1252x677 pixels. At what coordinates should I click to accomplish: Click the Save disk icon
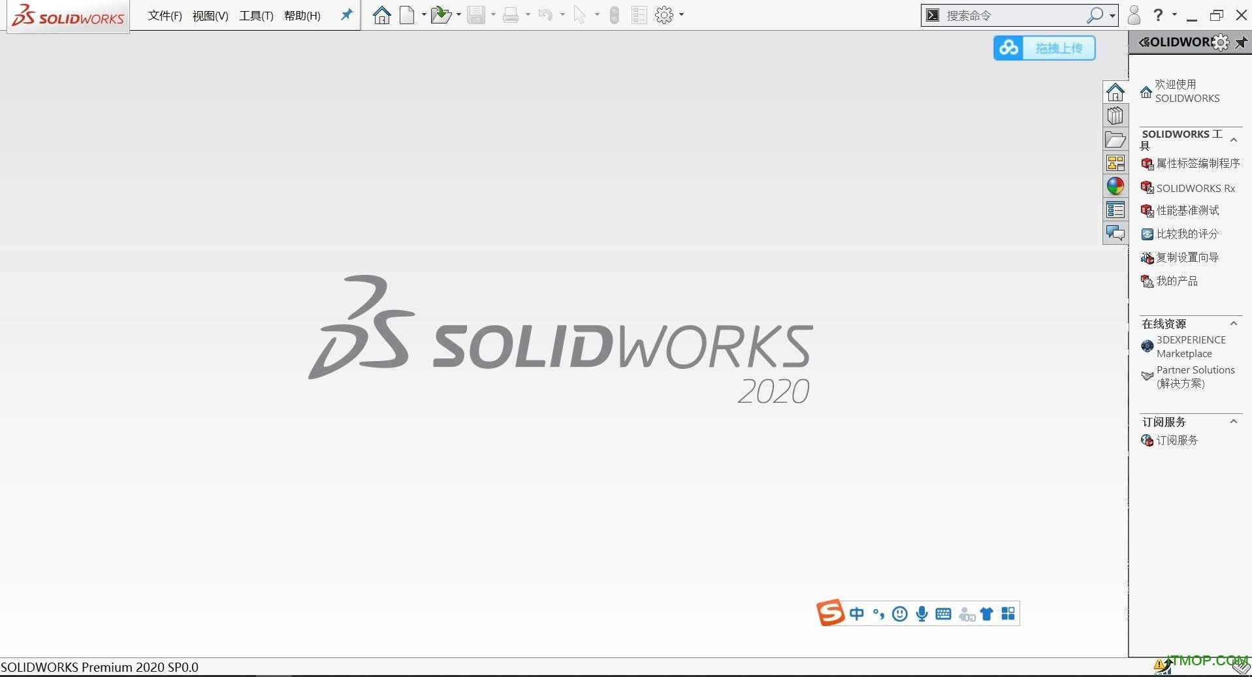pos(476,15)
